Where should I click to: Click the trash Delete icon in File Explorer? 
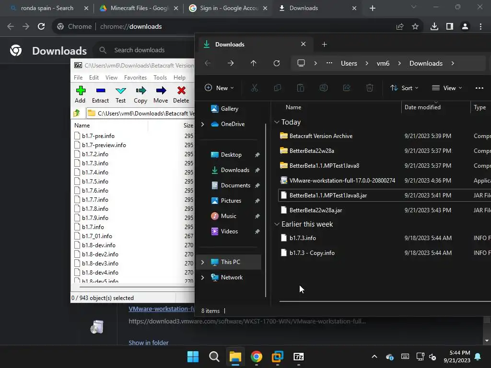370,88
